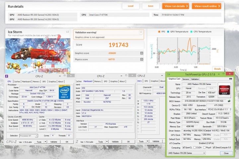Open the Tools dropdown arrow in Mainboard CPU-Z window
This screenshot has width=239, height=159.
click(107, 142)
